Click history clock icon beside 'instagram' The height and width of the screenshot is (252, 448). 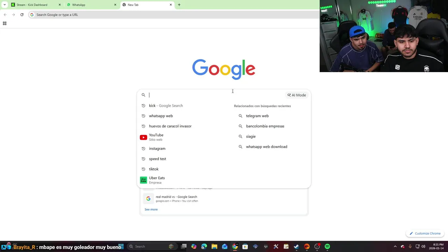(x=143, y=148)
